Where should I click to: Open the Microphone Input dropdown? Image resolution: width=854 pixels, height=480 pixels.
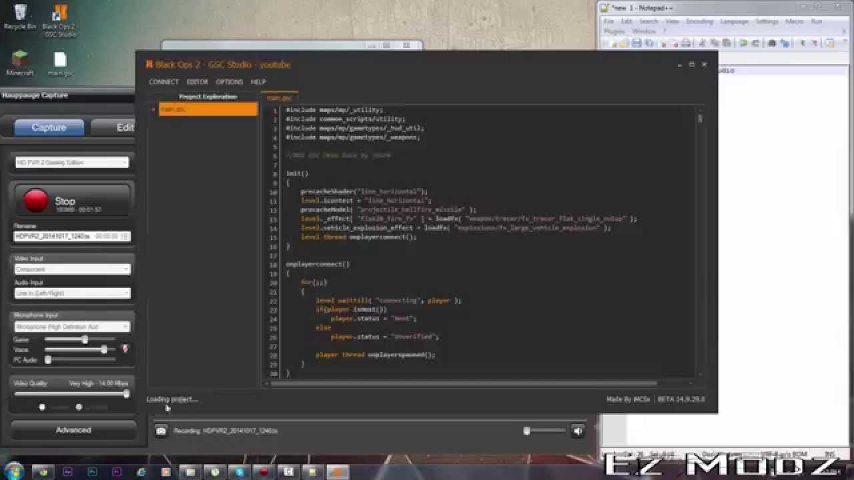72,327
